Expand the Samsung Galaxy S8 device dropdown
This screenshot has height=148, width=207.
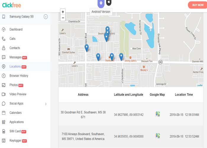point(46,17)
